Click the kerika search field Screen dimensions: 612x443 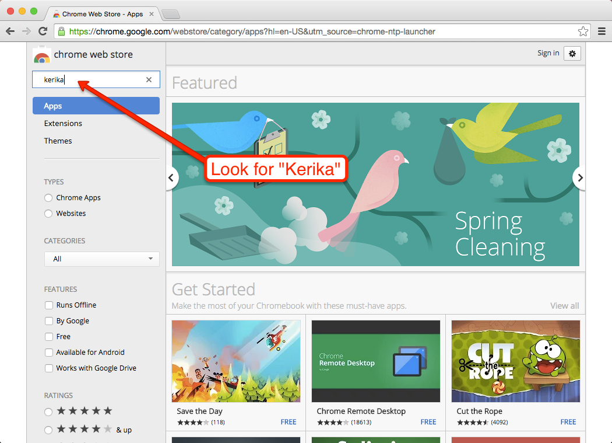click(96, 80)
